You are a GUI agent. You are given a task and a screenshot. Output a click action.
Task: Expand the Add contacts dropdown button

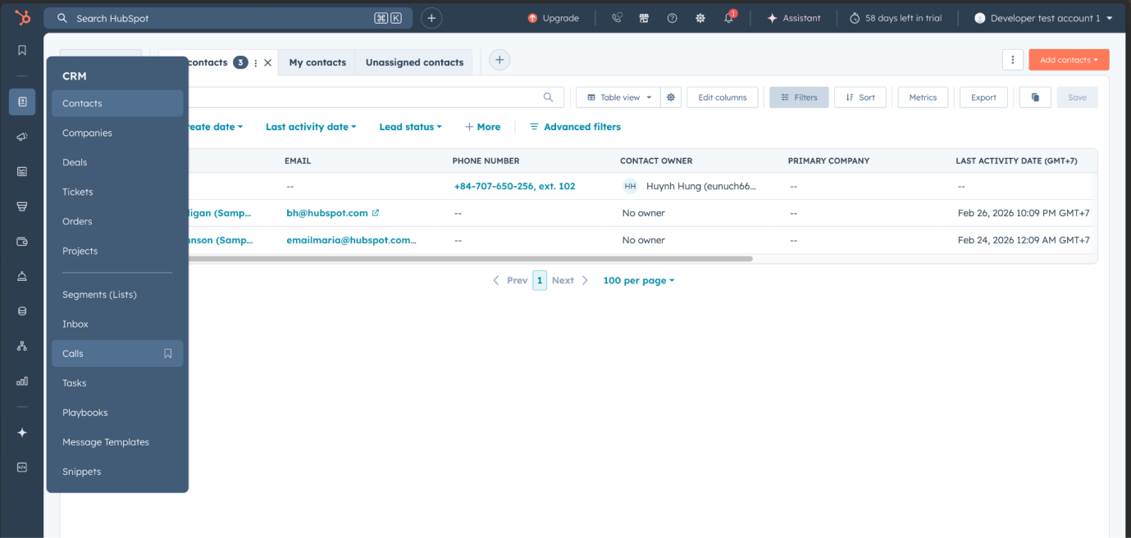(x=1069, y=60)
